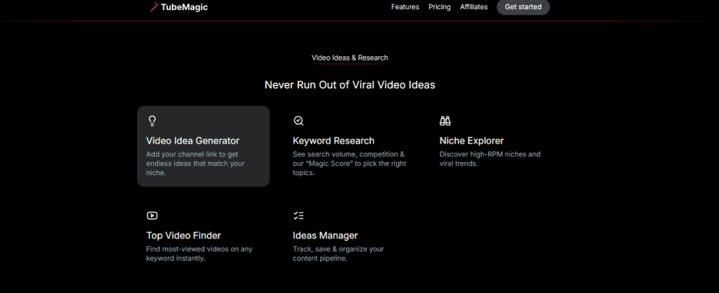Click text "See search volume, competition &"

pyautogui.click(x=348, y=154)
